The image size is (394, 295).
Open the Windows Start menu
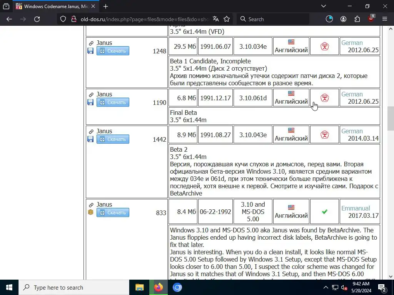coord(9,287)
